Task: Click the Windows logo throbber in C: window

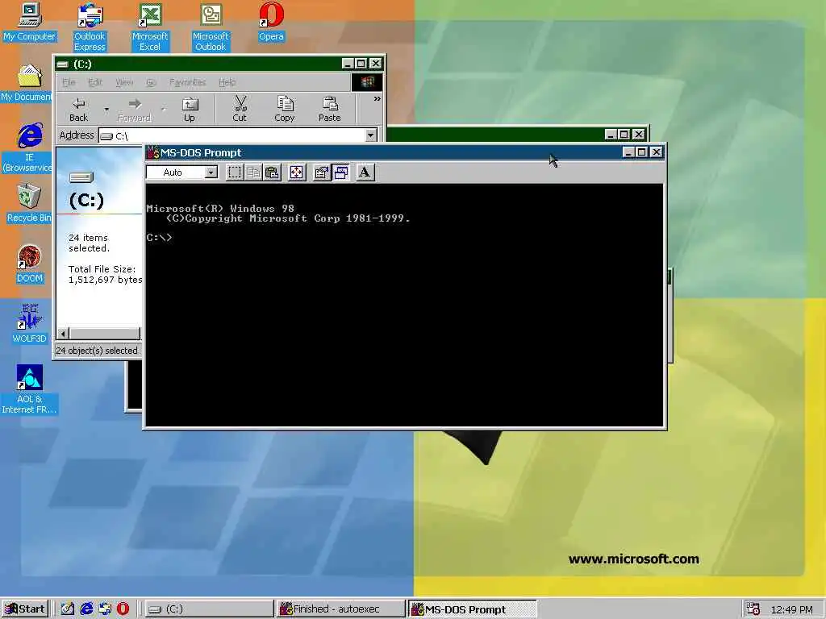Action: pyautogui.click(x=367, y=82)
